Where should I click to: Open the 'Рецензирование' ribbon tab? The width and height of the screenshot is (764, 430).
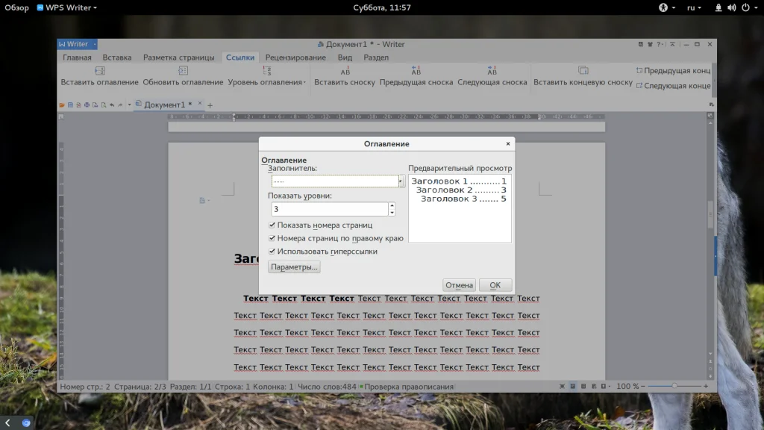pos(295,57)
